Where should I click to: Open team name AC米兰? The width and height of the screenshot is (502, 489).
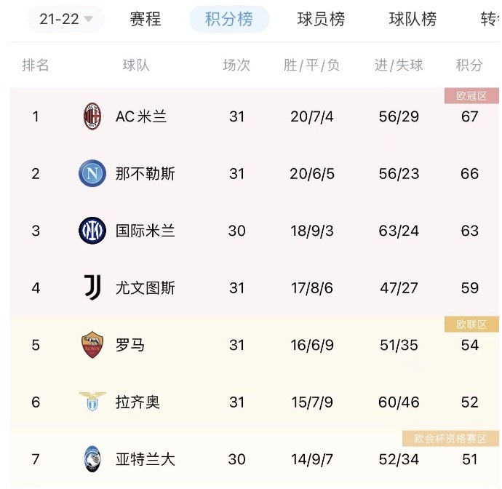(141, 116)
